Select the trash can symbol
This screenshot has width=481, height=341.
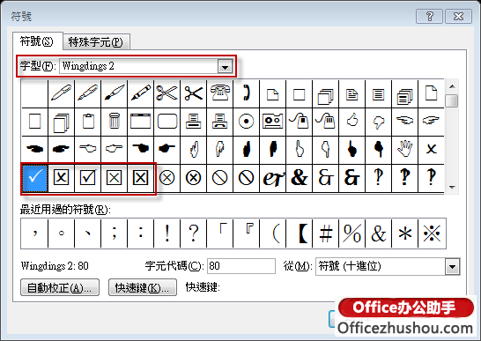point(115,122)
